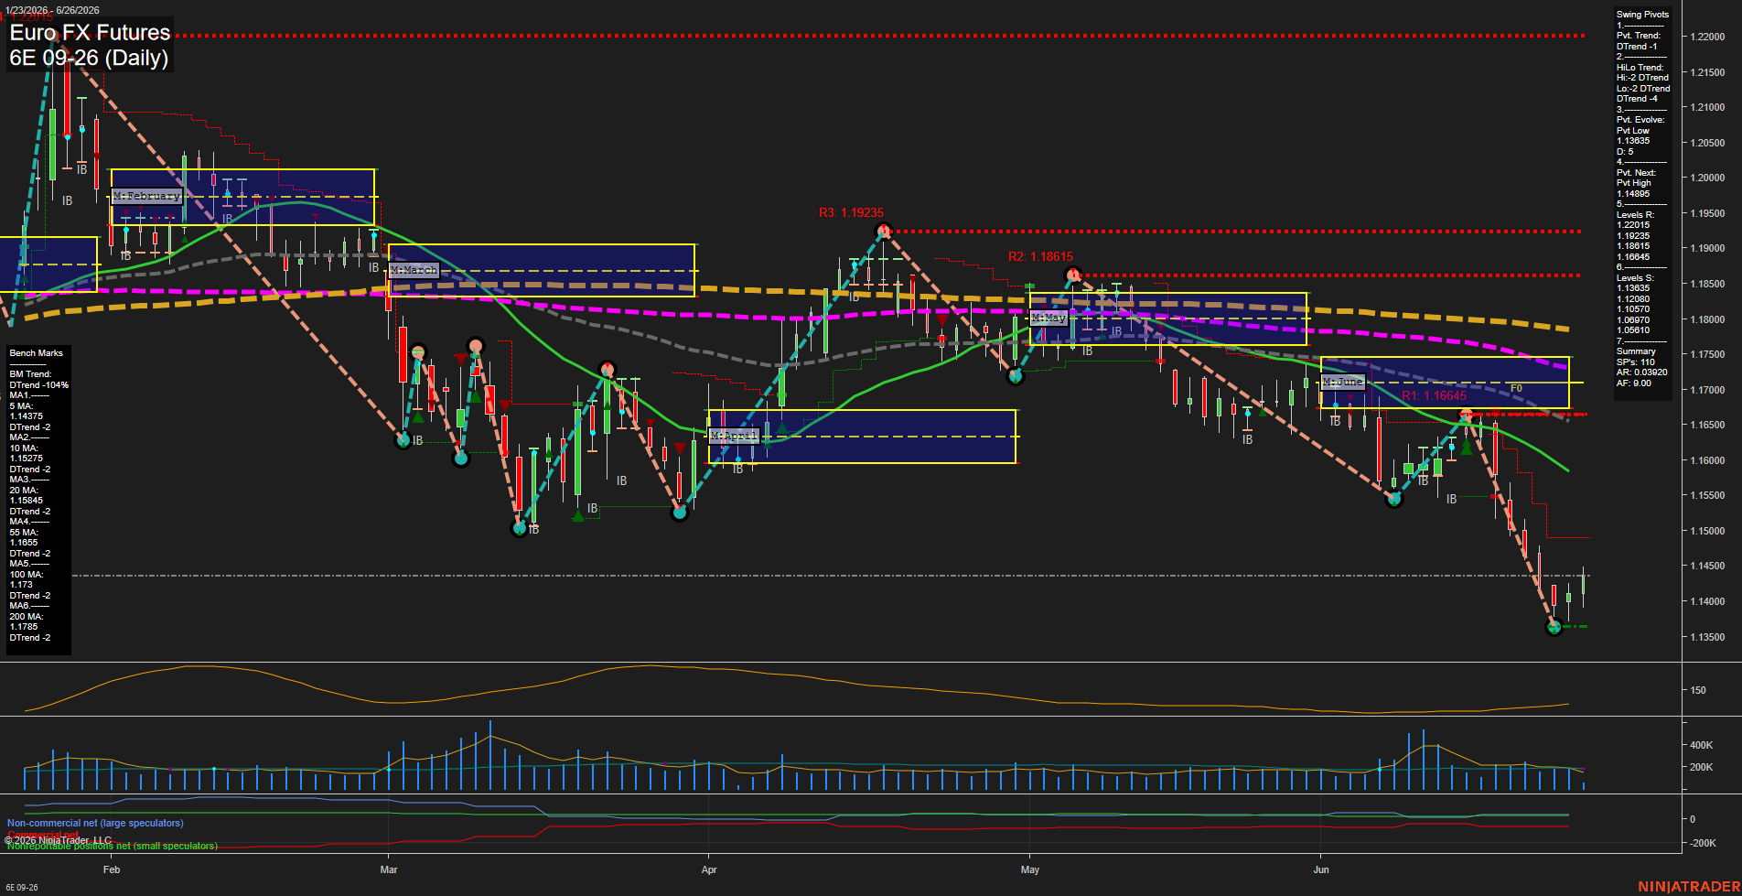Click the M:June monthly range label
The height and width of the screenshot is (896, 1742).
pos(1343,381)
